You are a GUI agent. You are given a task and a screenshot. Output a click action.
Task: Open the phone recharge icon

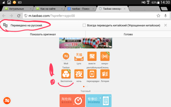coord(92,74)
